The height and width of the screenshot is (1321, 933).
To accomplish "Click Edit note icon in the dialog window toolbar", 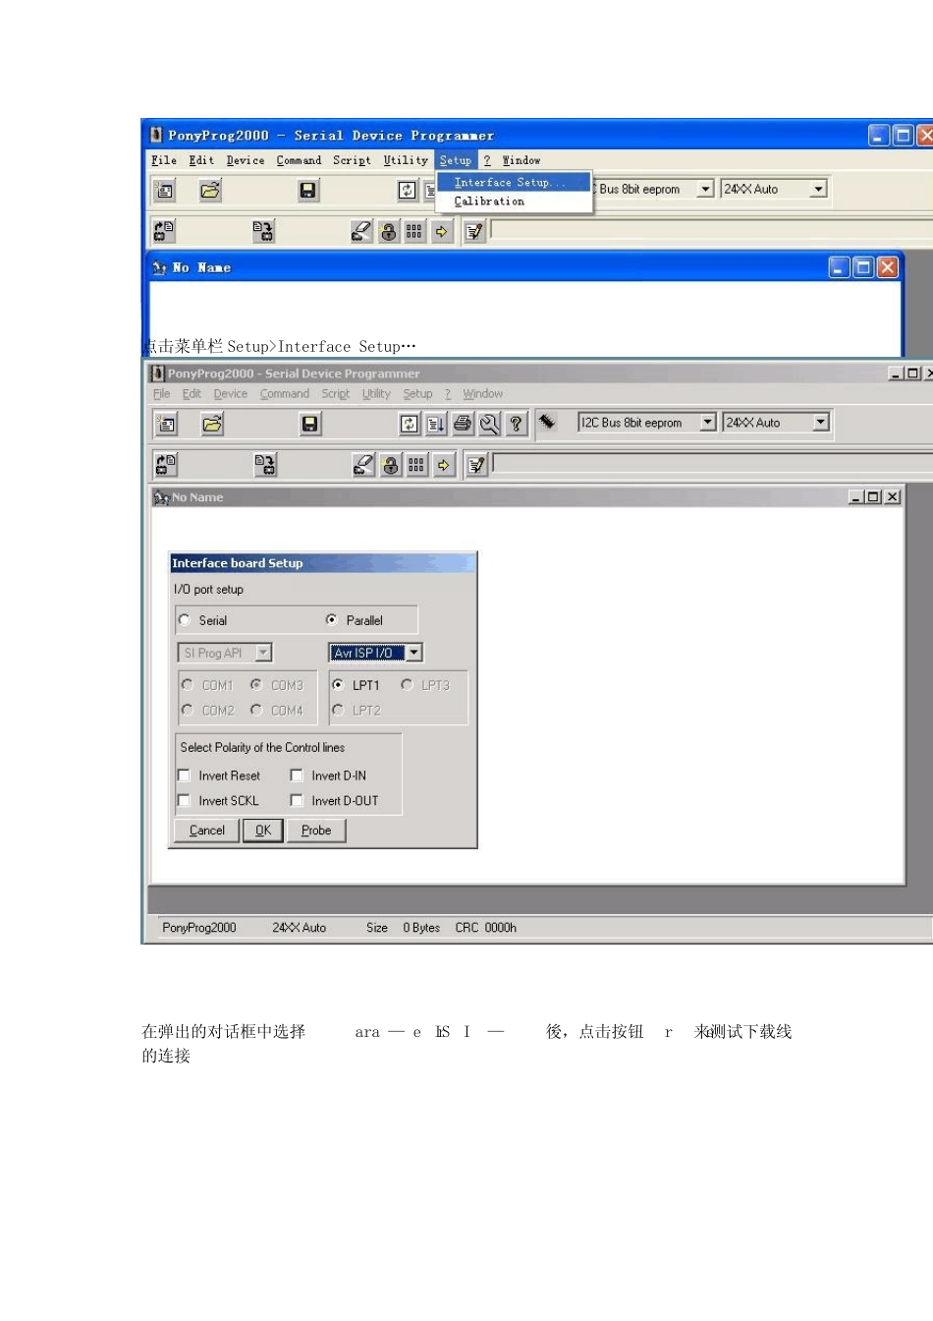I will tap(476, 465).
